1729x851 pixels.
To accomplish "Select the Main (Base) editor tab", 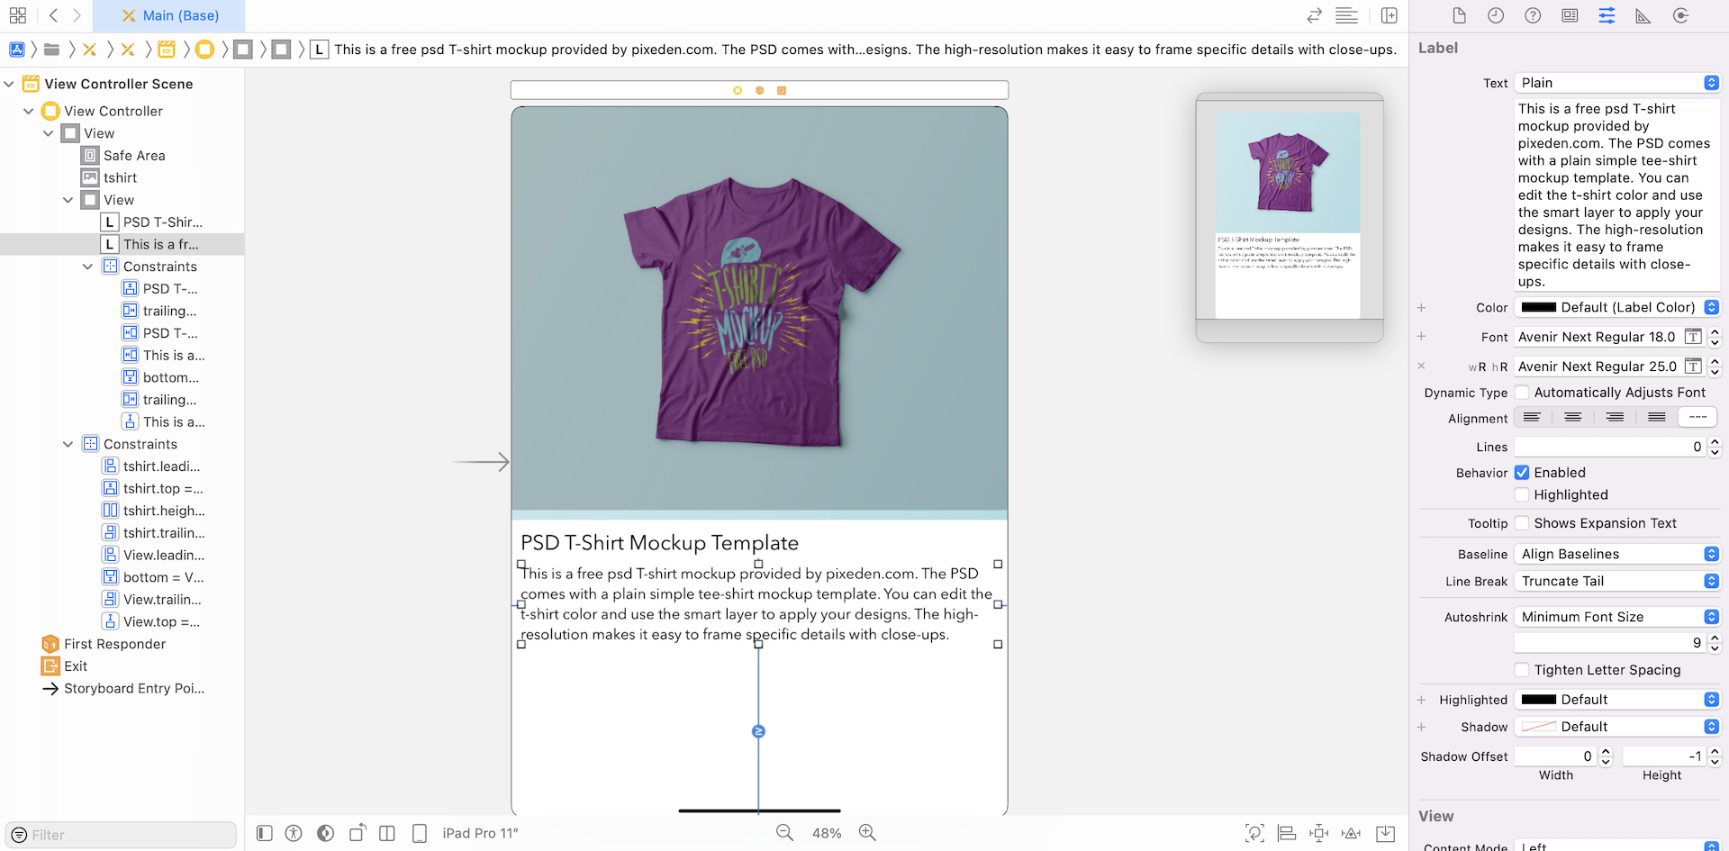I will click(x=170, y=16).
